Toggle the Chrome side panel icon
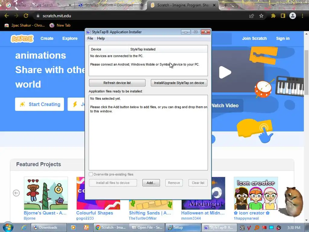 pyautogui.click(x=283, y=16)
